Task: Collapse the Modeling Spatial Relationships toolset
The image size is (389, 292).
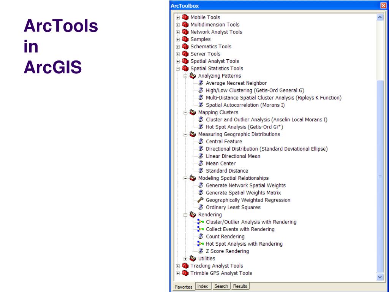Action: [x=185, y=178]
